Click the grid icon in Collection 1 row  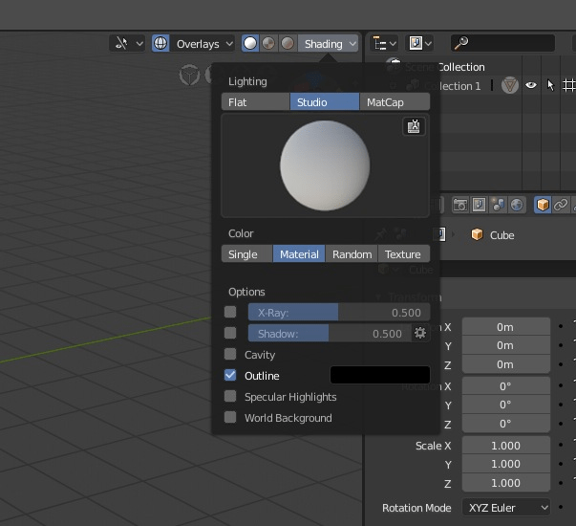tap(569, 85)
